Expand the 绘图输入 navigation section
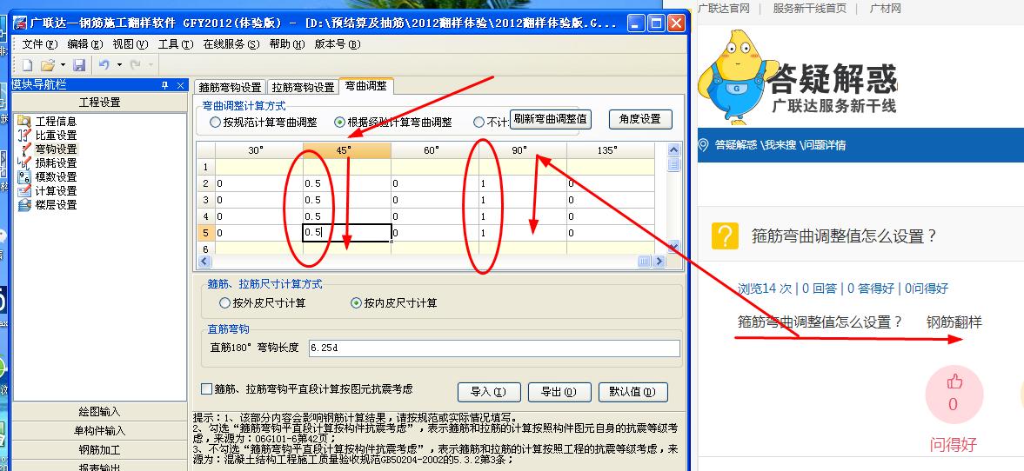This screenshot has width=1024, height=471. (x=100, y=412)
